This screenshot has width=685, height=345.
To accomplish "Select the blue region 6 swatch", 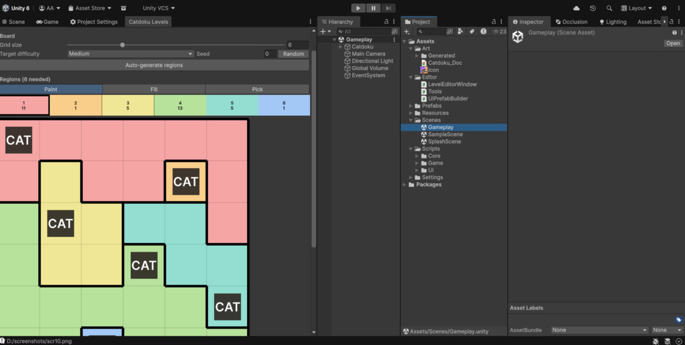I will click(x=284, y=105).
